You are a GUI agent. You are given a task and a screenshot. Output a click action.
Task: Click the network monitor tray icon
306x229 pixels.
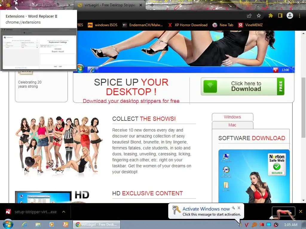pyautogui.click(x=269, y=225)
